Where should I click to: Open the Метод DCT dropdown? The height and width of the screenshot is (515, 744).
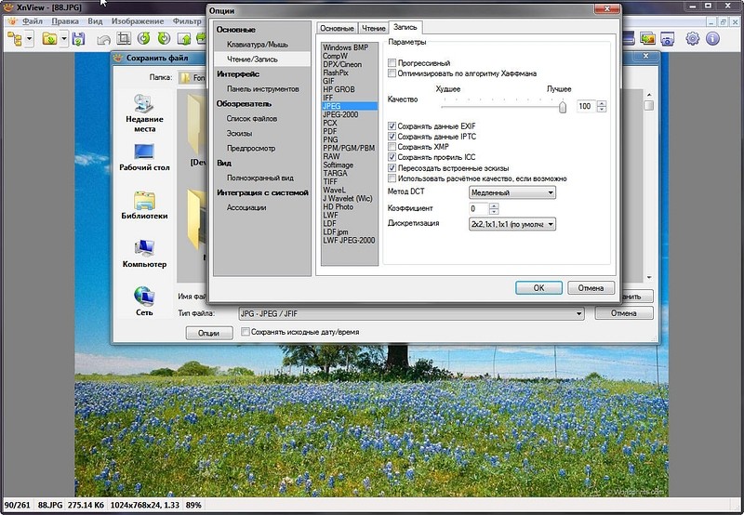coord(512,192)
